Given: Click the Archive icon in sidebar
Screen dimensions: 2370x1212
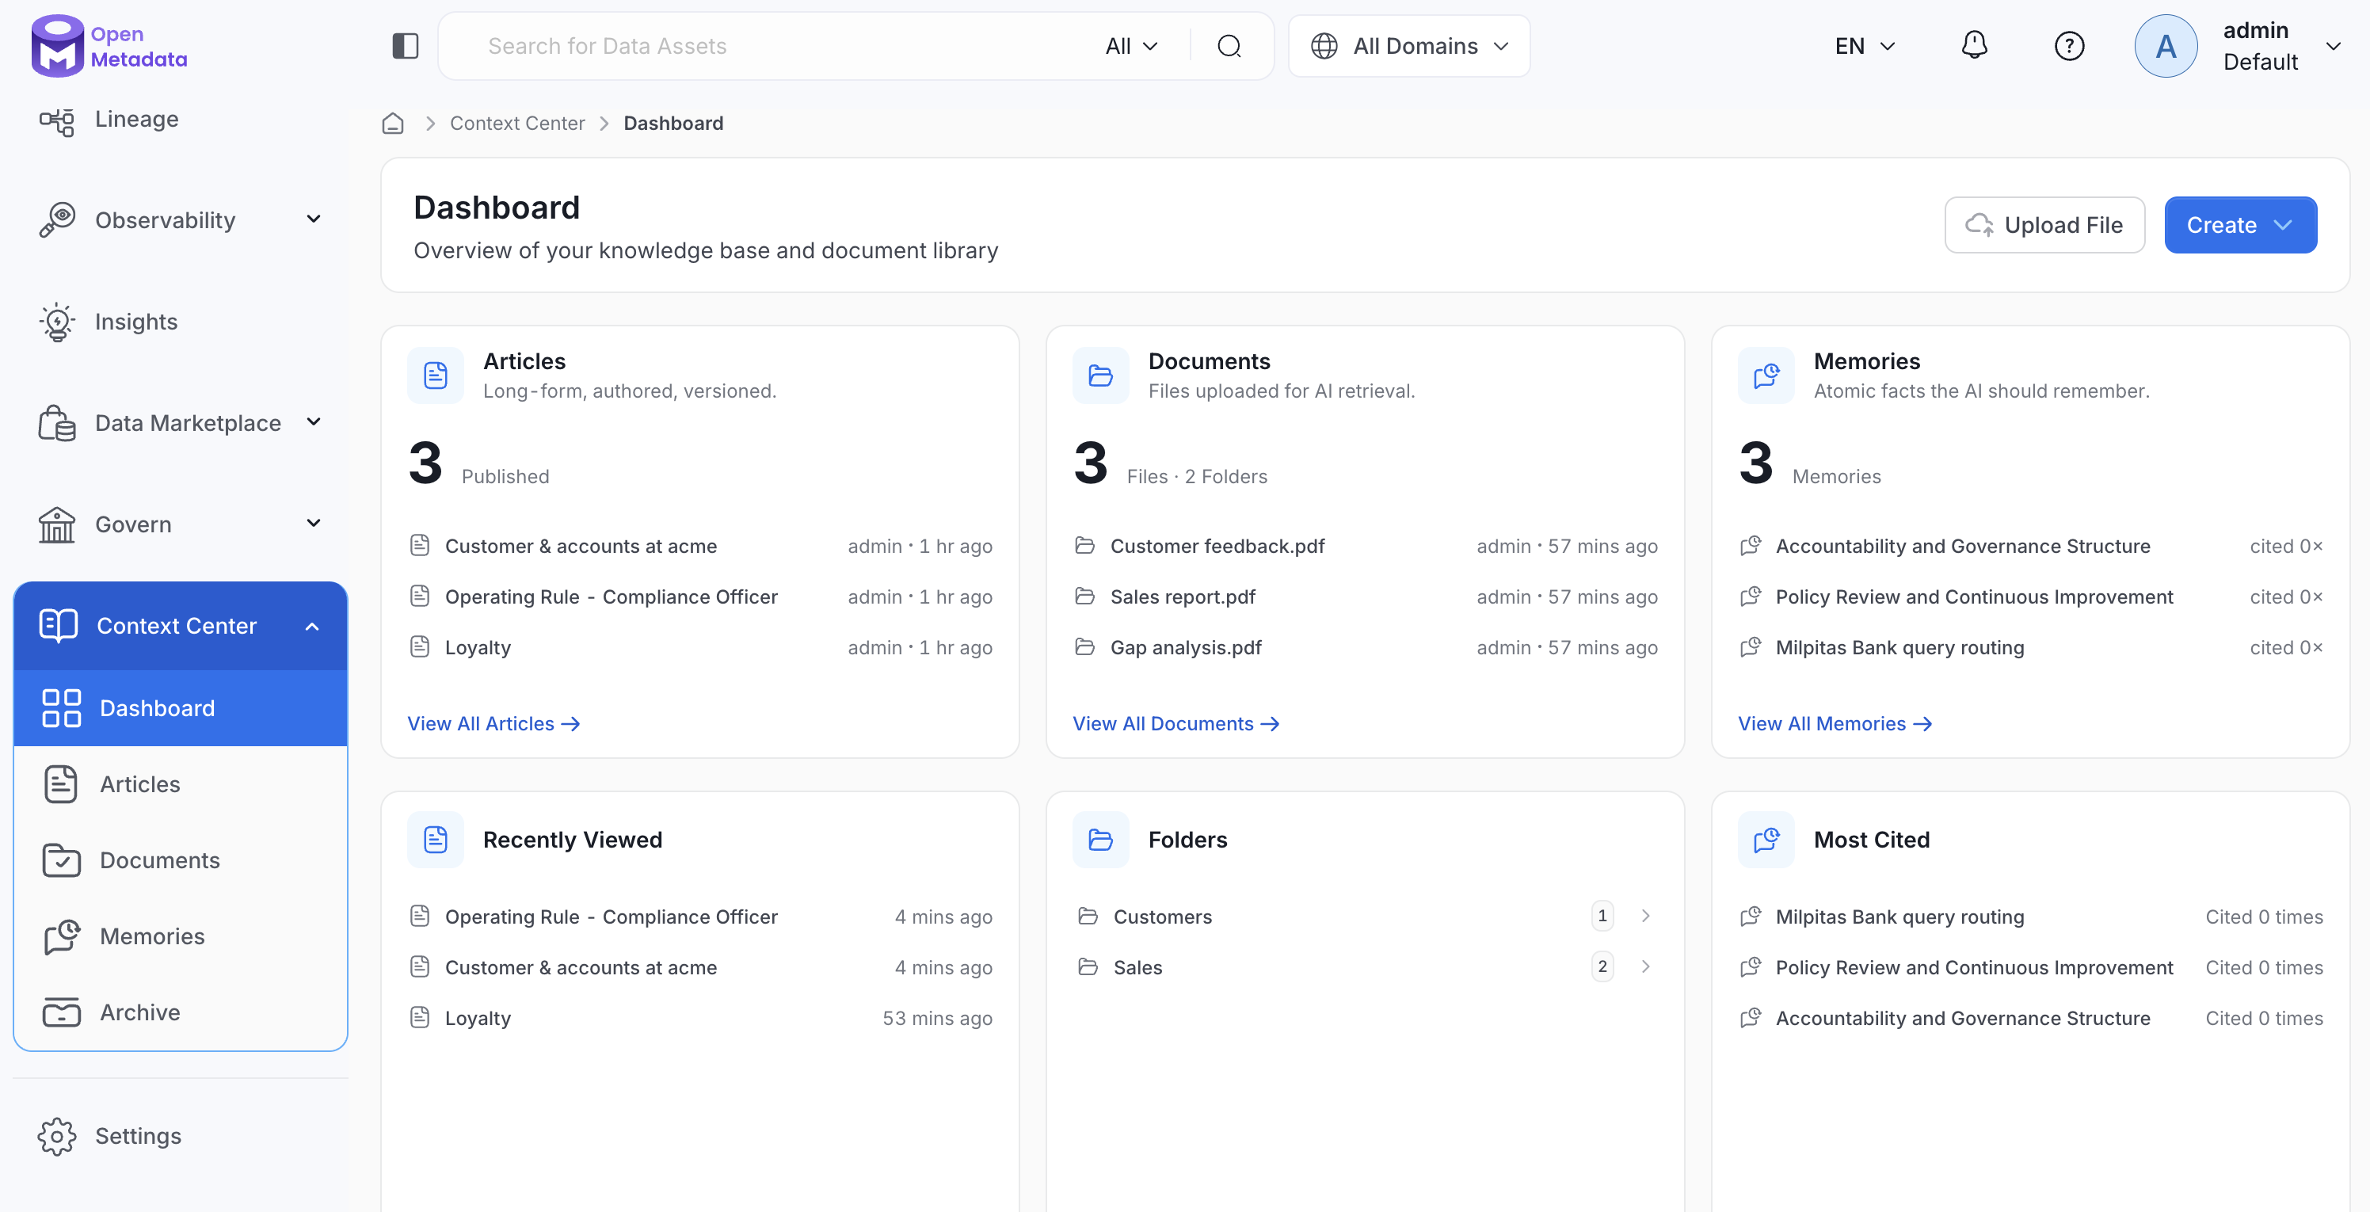Looking at the screenshot, I should click(62, 1012).
